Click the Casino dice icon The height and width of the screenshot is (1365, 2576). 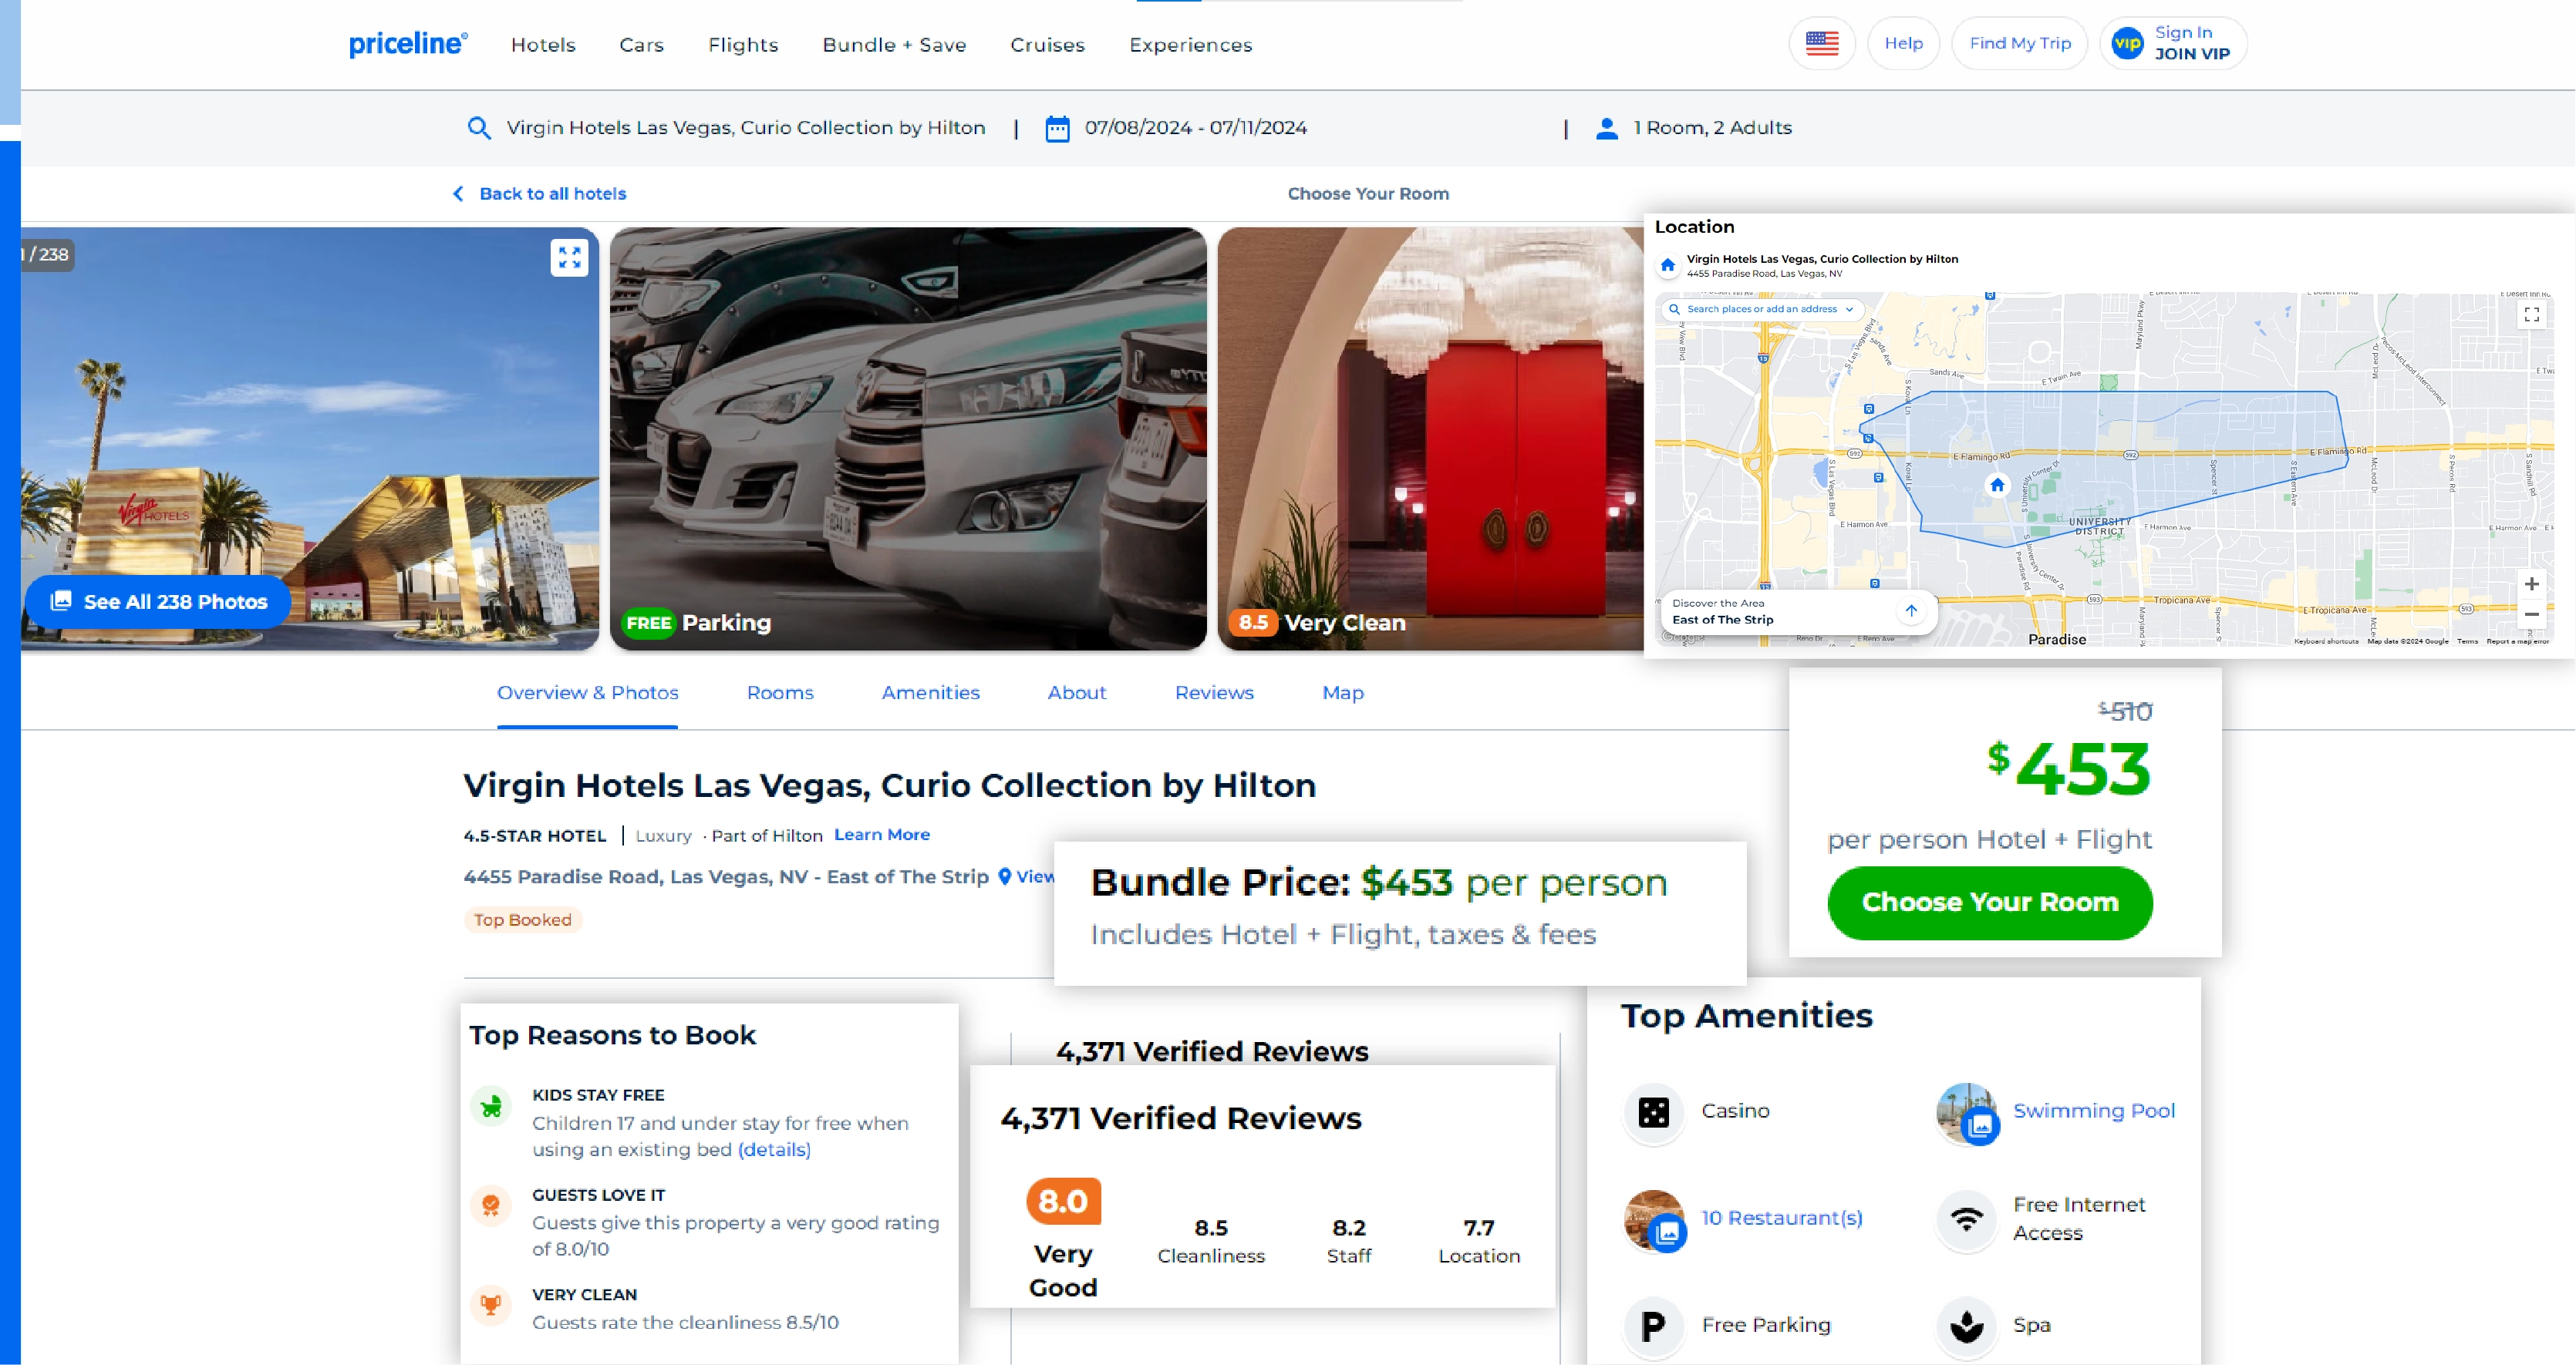point(1653,1111)
